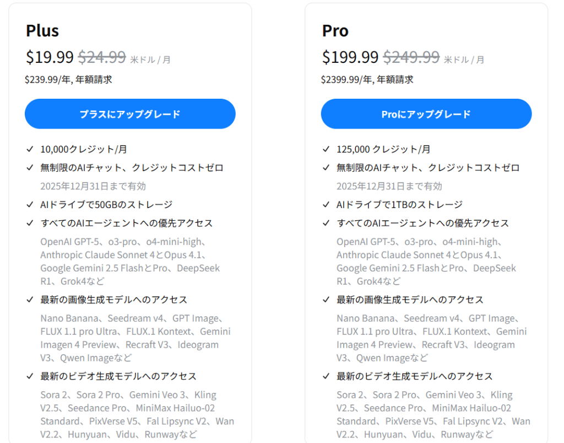Click Plus plan's すべてのAIエージェント checkmark

coord(30,223)
